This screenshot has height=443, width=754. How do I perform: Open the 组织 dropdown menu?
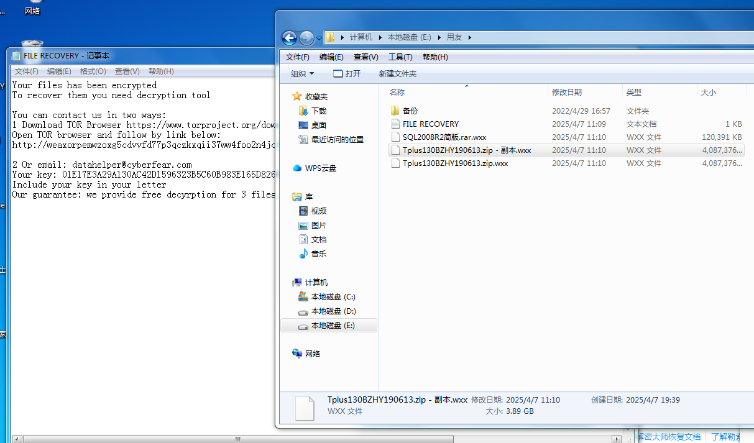(x=303, y=73)
